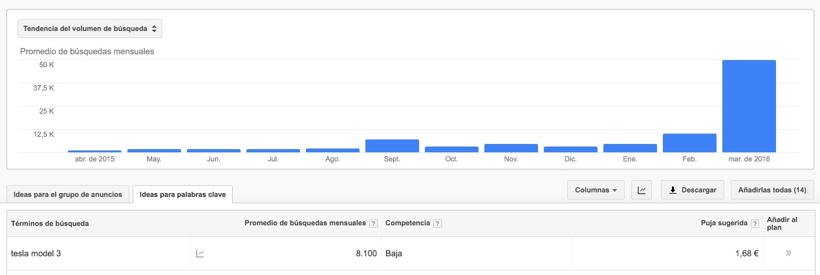The height and width of the screenshot is (275, 820).
Task: Open the Columnas dropdown
Action: pos(596,190)
